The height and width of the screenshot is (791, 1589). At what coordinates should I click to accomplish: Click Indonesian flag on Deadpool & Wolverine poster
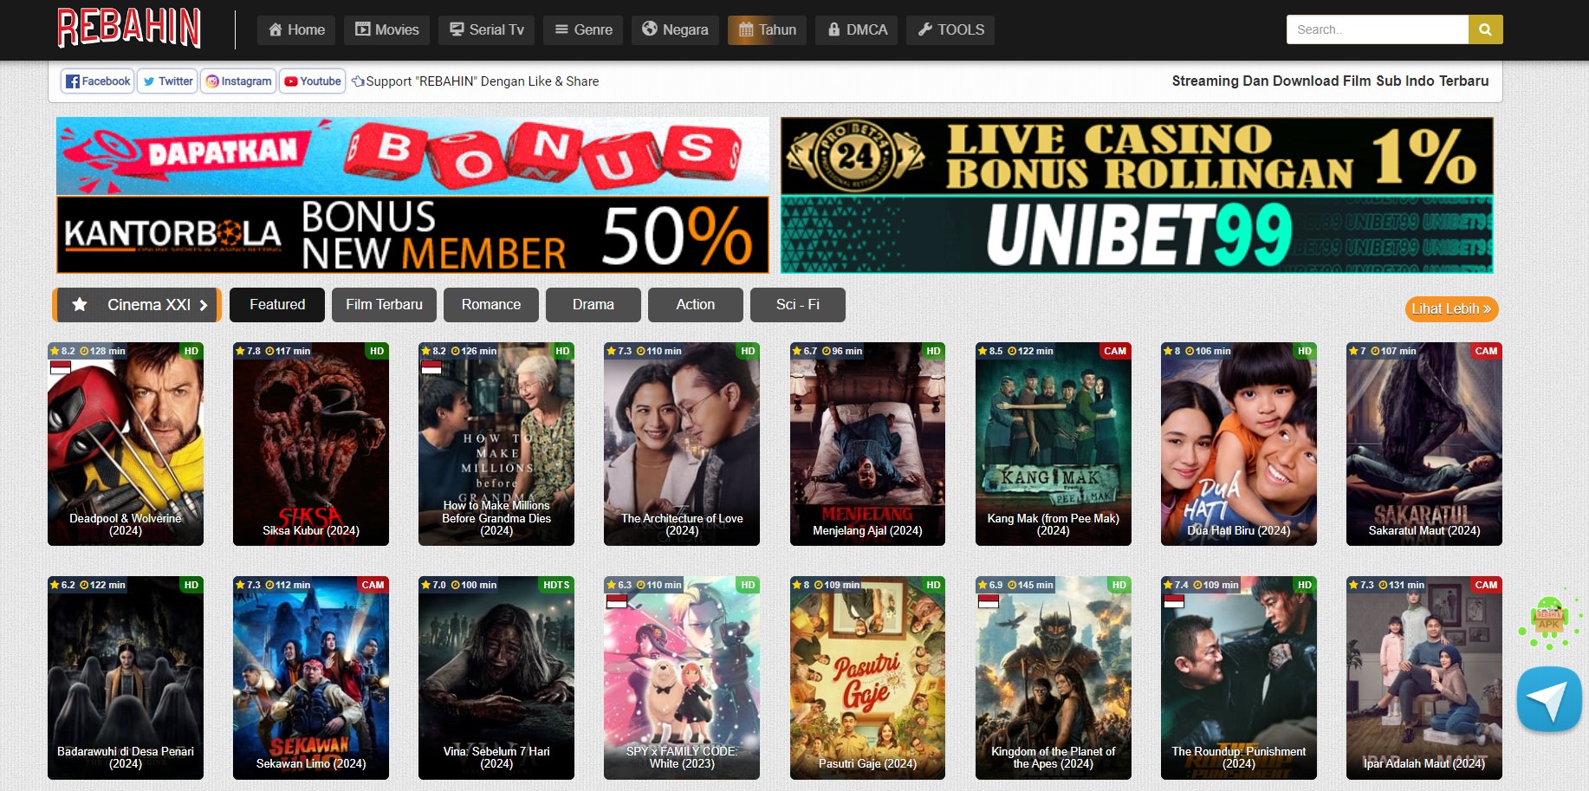click(x=61, y=367)
